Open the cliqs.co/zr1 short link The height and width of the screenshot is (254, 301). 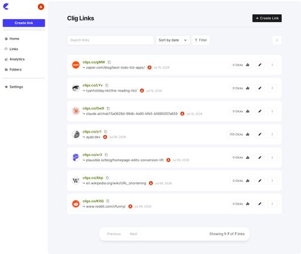point(92,132)
